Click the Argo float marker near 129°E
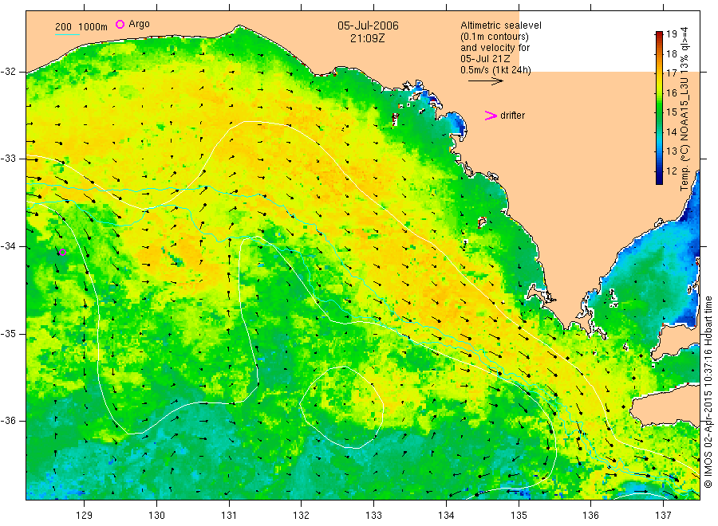 63,252
